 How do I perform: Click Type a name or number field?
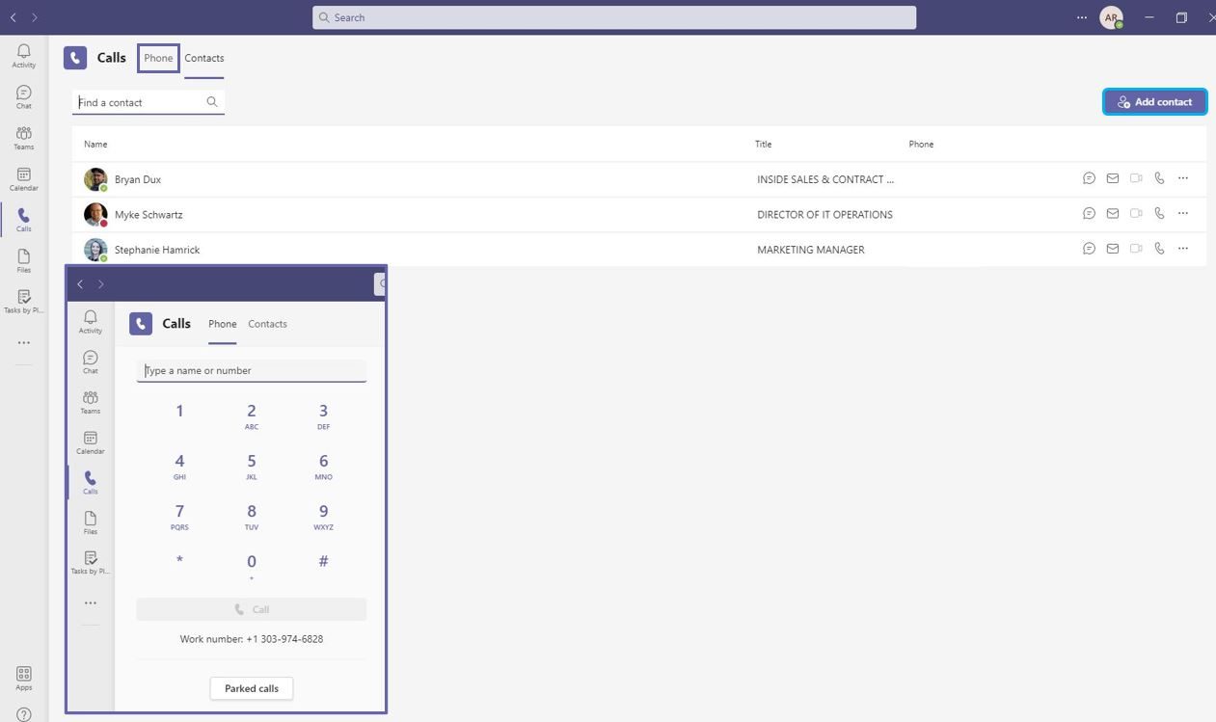[x=252, y=370]
